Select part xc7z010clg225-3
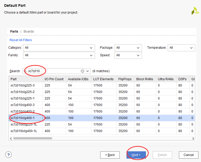201x162 pixels. [x=102, y=85]
